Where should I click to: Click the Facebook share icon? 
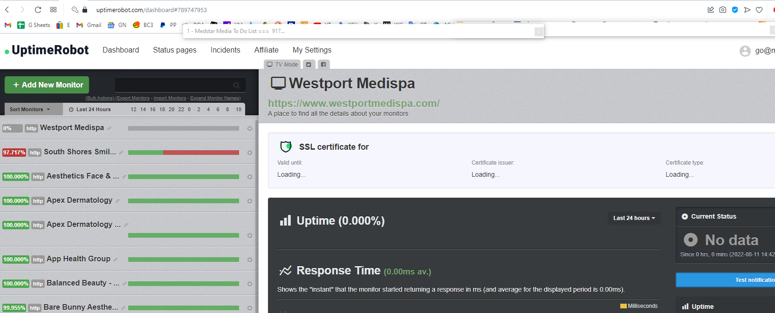(323, 65)
